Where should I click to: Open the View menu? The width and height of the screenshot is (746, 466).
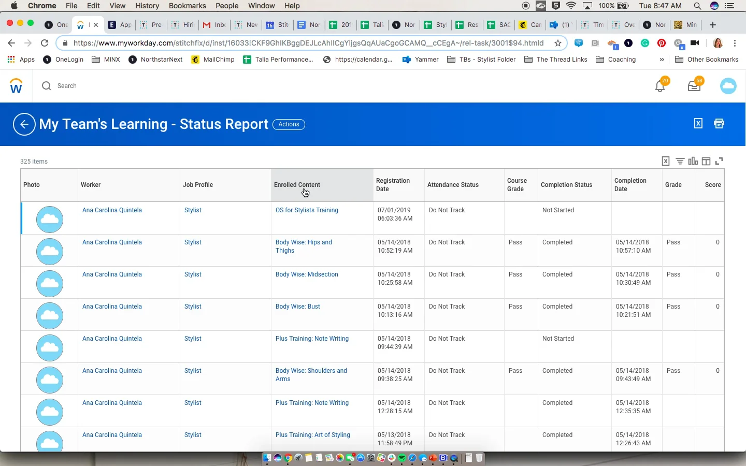[118, 6]
